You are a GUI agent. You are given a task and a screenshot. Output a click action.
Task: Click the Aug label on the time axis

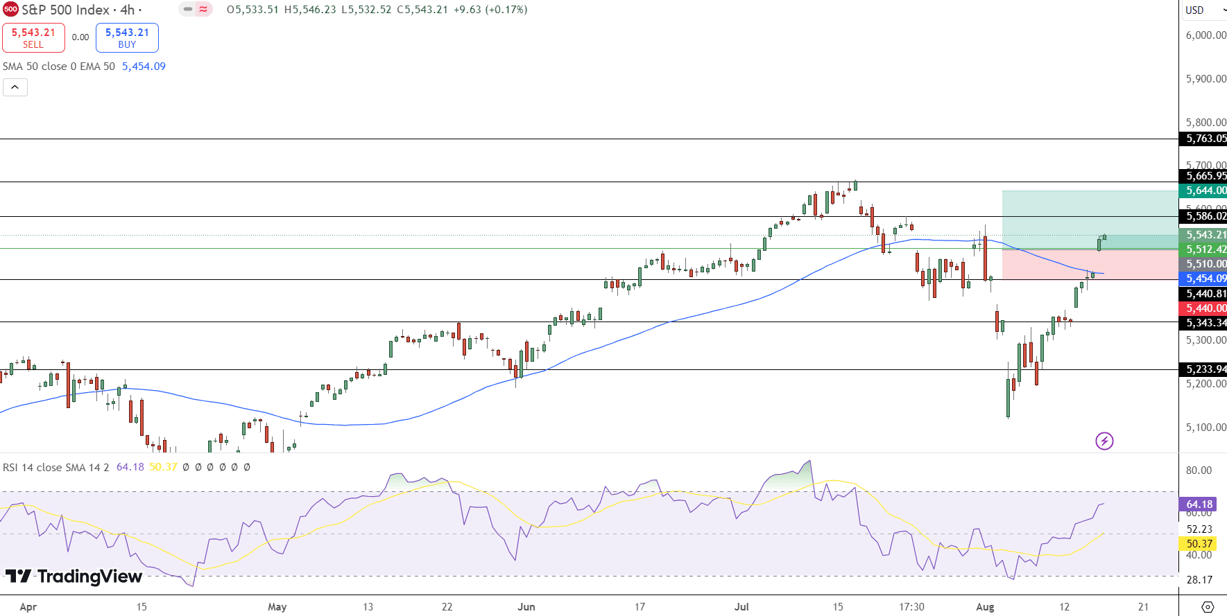[985, 607]
